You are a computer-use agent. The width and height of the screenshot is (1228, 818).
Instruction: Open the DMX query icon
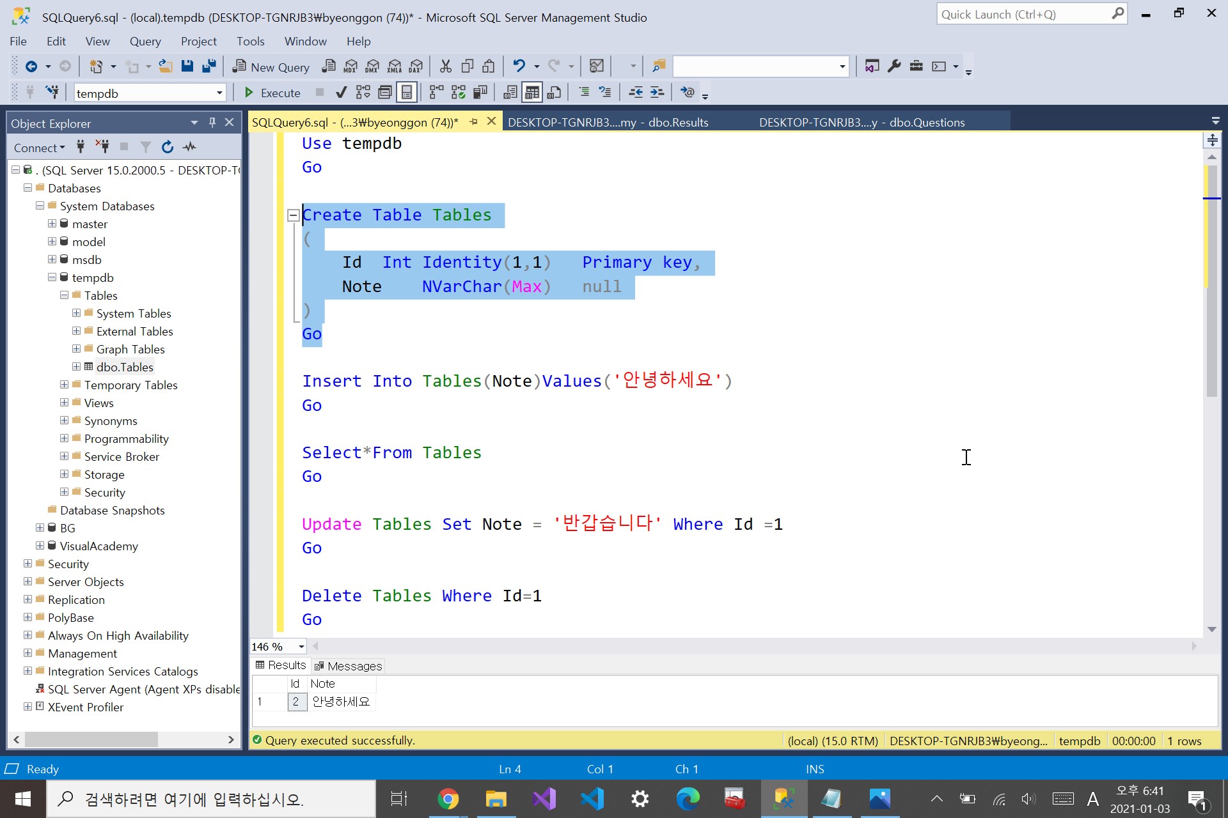(372, 66)
